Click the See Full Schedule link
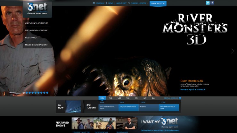The width and height of the screenshot is (237, 133). click(x=171, y=98)
